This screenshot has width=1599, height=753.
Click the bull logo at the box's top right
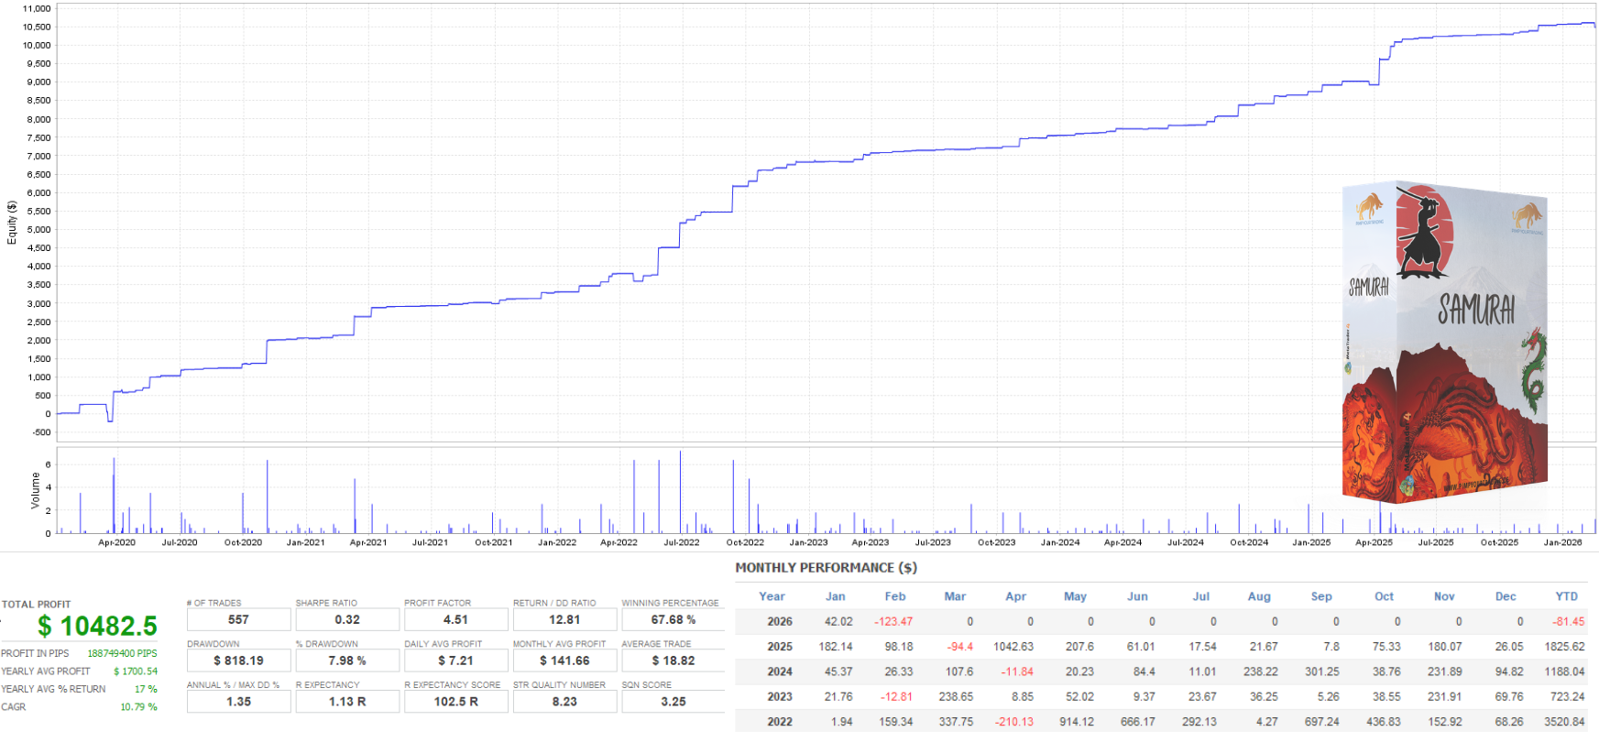(1527, 218)
